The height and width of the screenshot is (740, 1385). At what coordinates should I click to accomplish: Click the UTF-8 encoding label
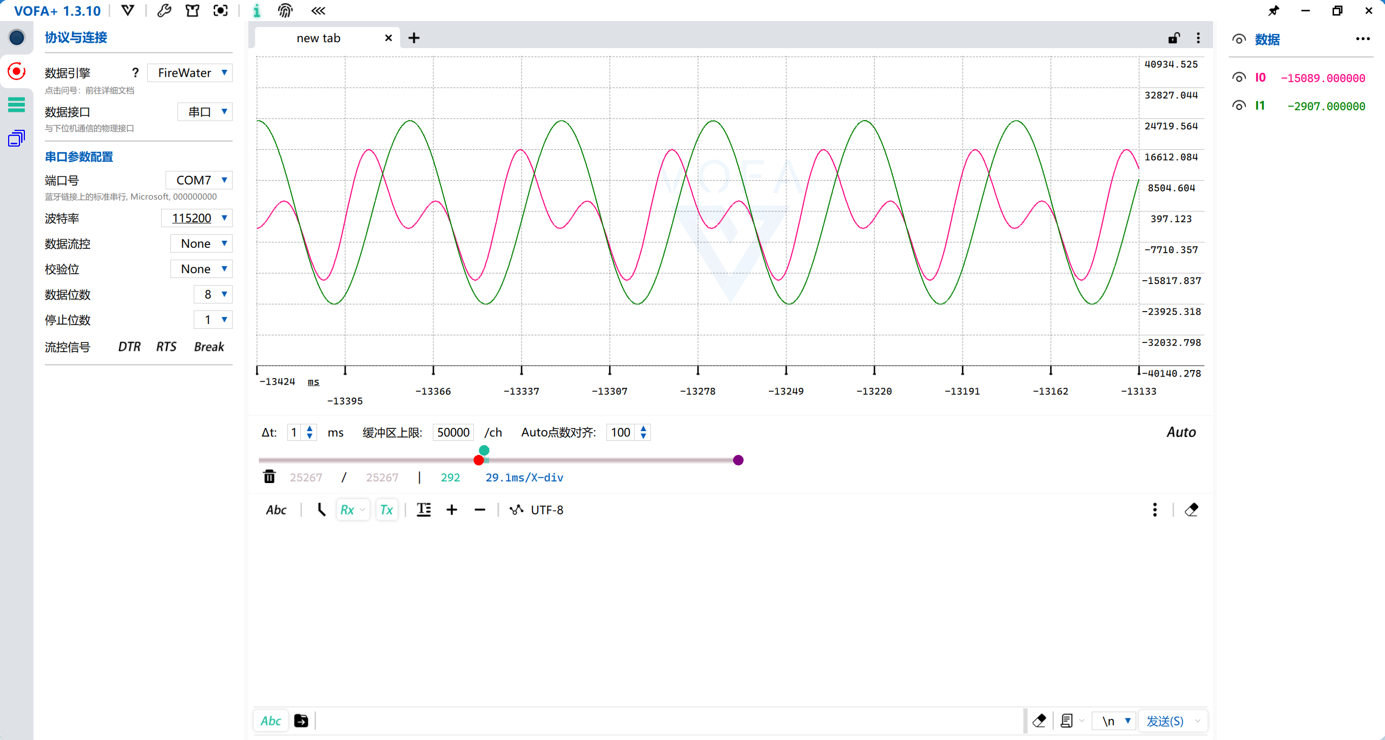pos(547,510)
